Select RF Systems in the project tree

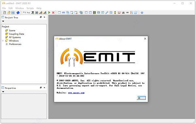click(15, 37)
